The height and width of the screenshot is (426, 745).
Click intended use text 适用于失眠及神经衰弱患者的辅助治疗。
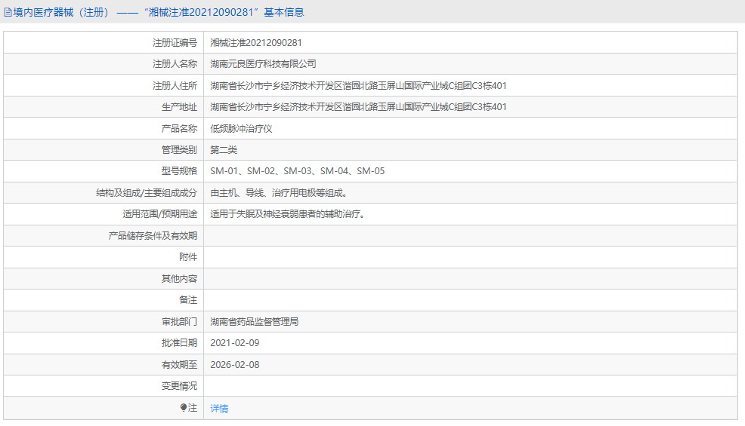coord(289,214)
